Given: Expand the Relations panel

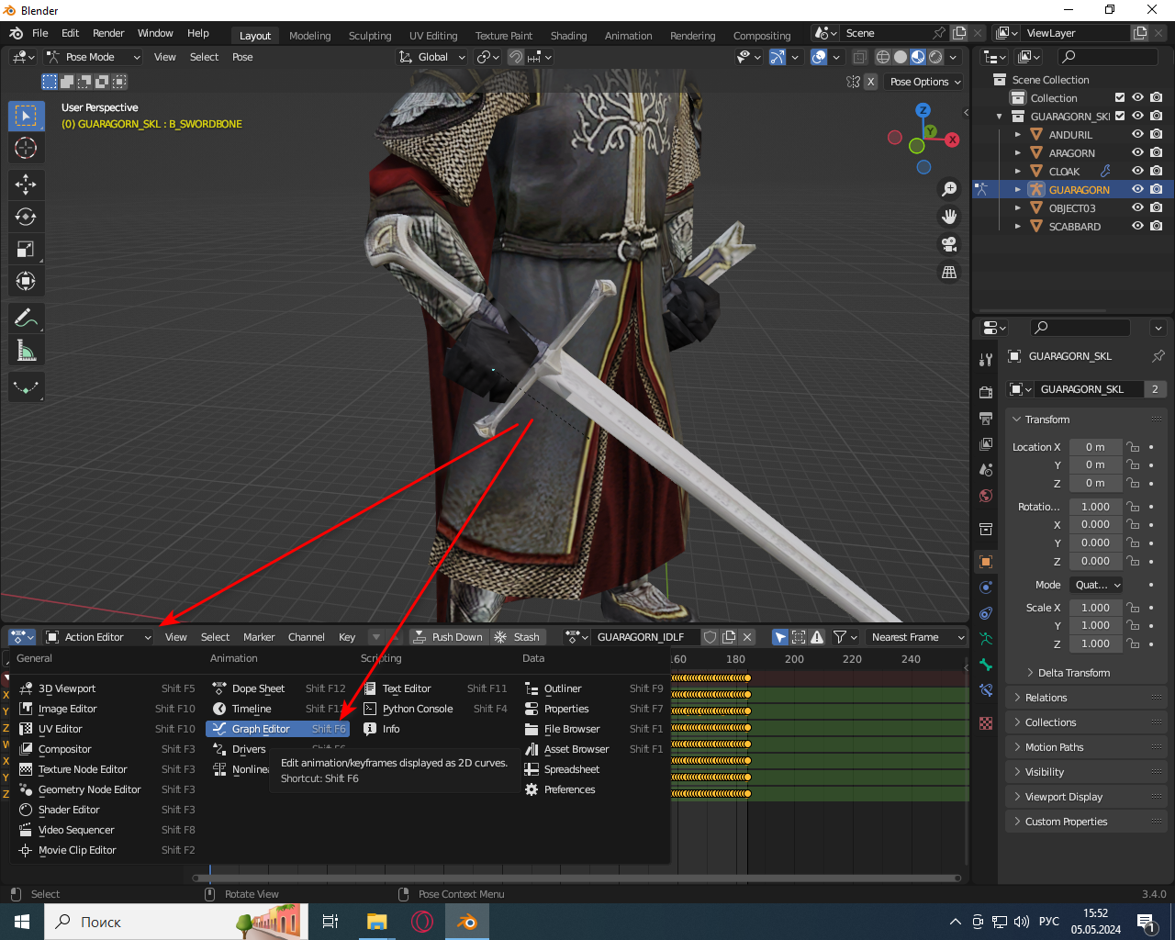Looking at the screenshot, I should point(1046,698).
